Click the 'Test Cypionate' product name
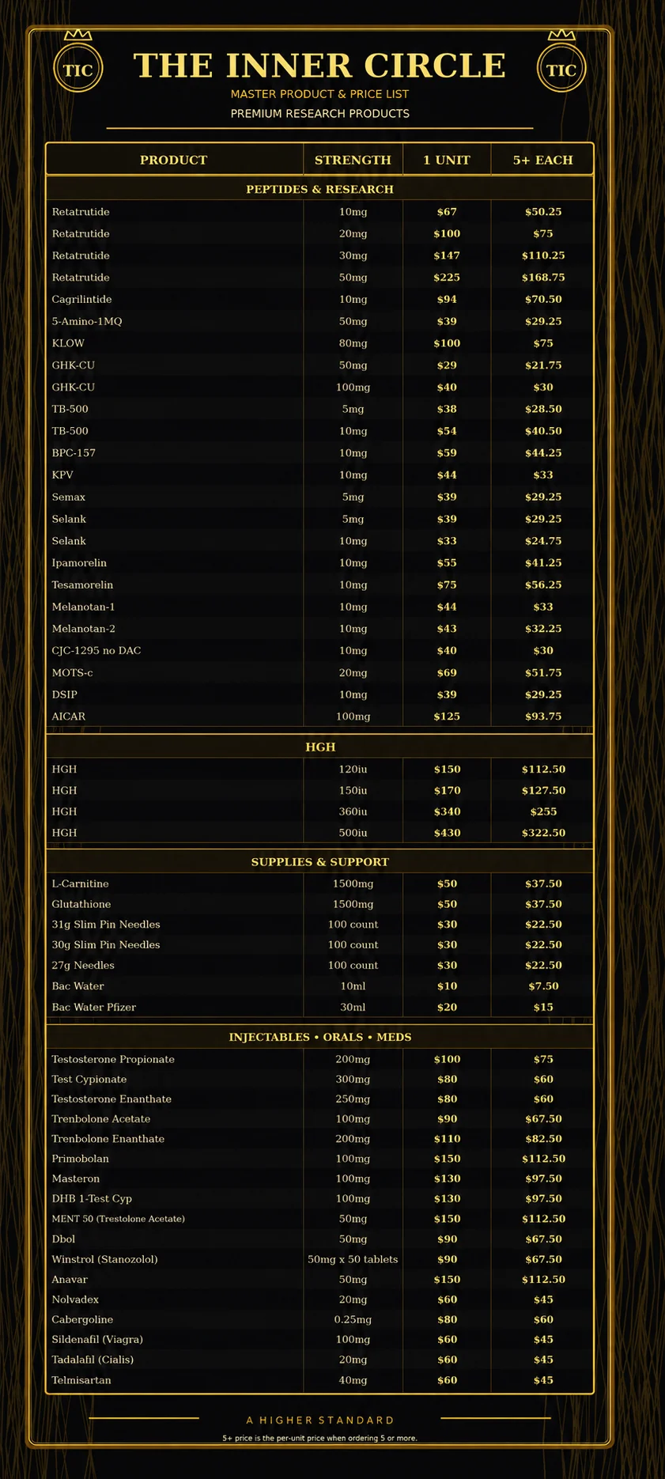This screenshot has height=1479, width=665. [89, 1080]
